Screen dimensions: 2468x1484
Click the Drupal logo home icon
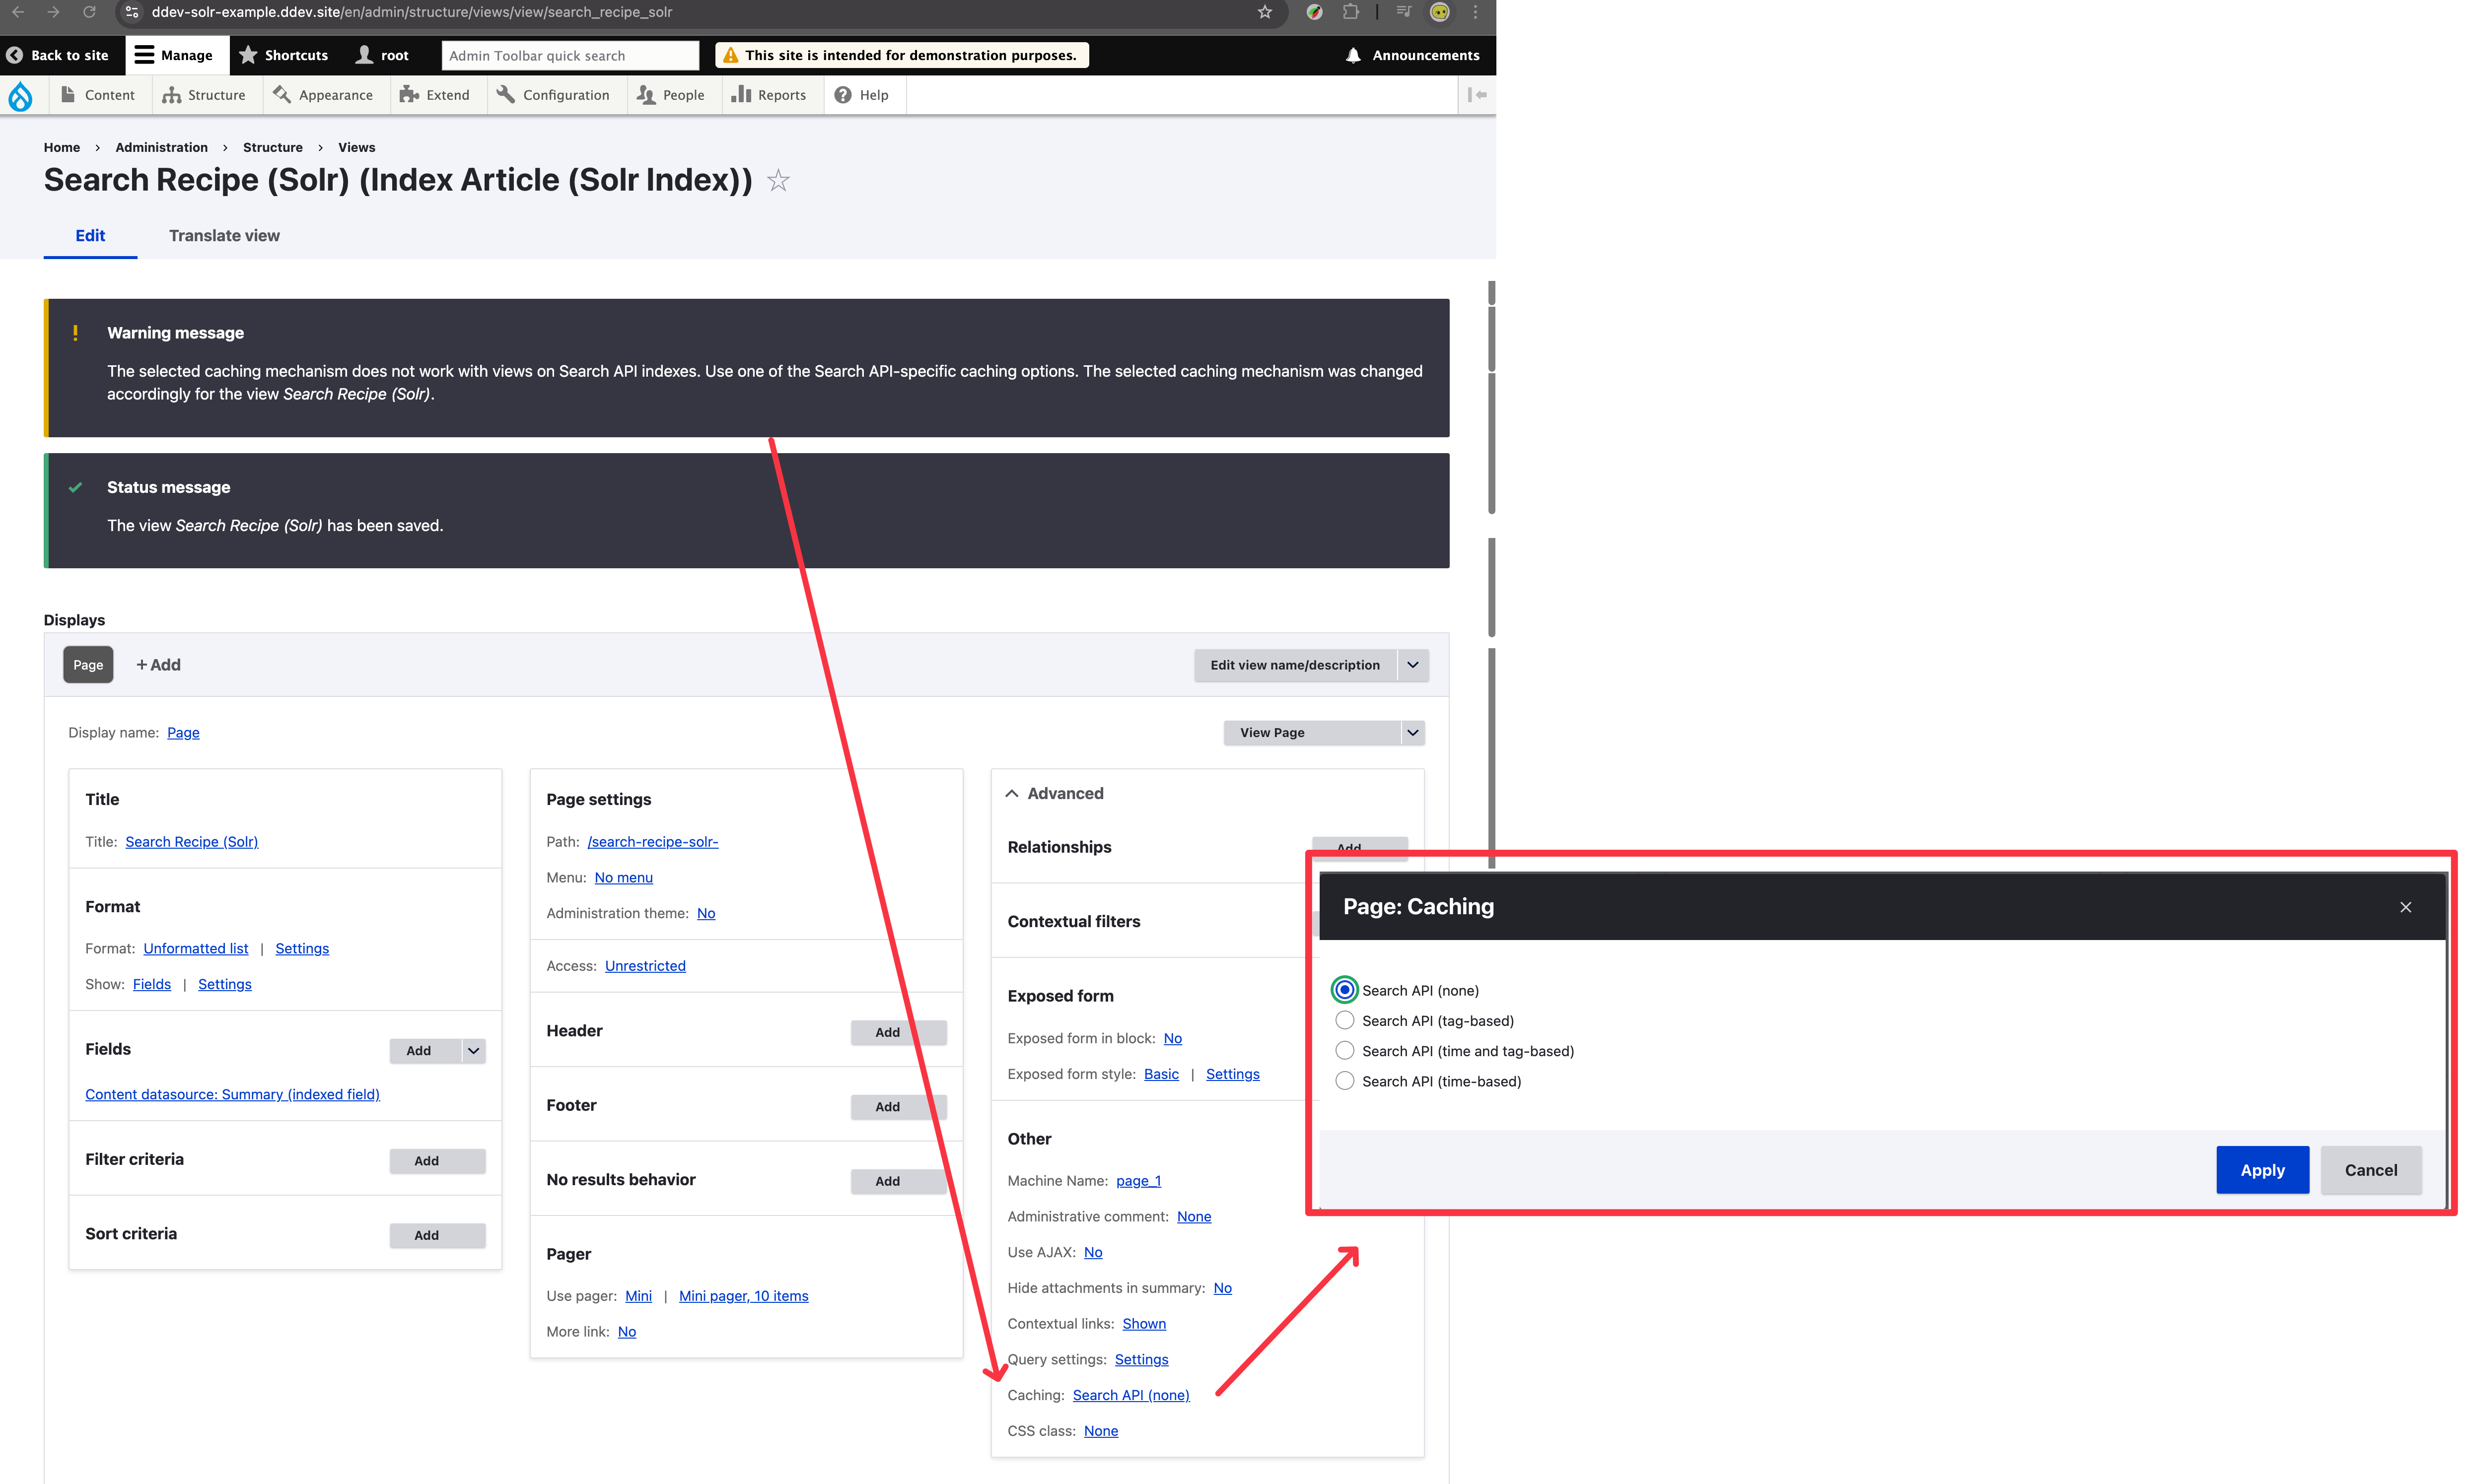[x=20, y=96]
